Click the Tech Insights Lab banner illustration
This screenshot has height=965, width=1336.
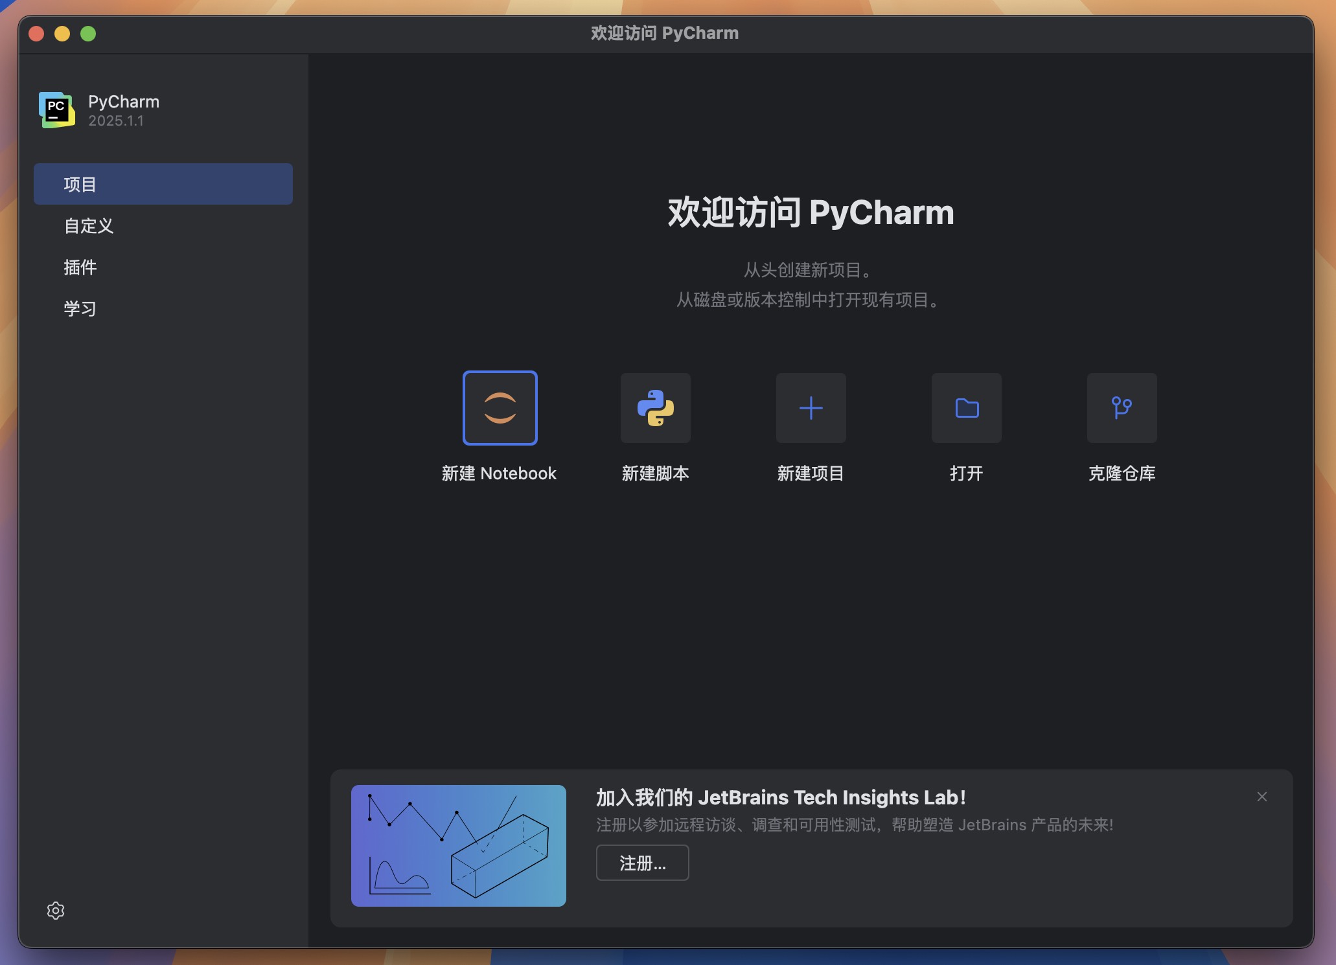[458, 845]
